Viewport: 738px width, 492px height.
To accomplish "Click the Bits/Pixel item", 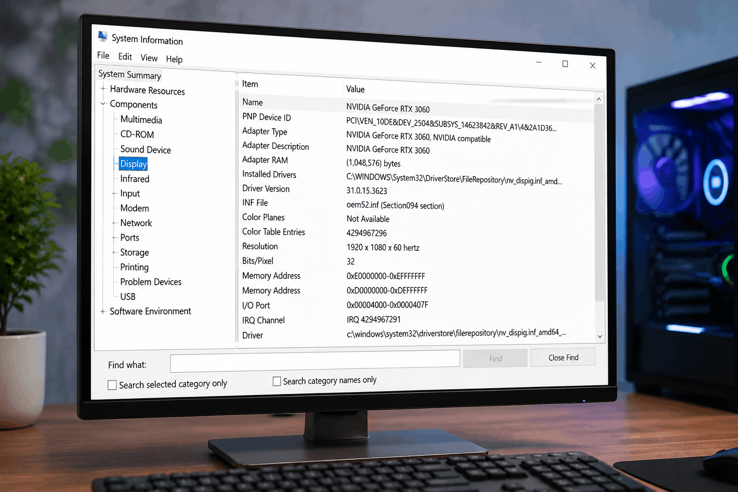I will point(258,261).
